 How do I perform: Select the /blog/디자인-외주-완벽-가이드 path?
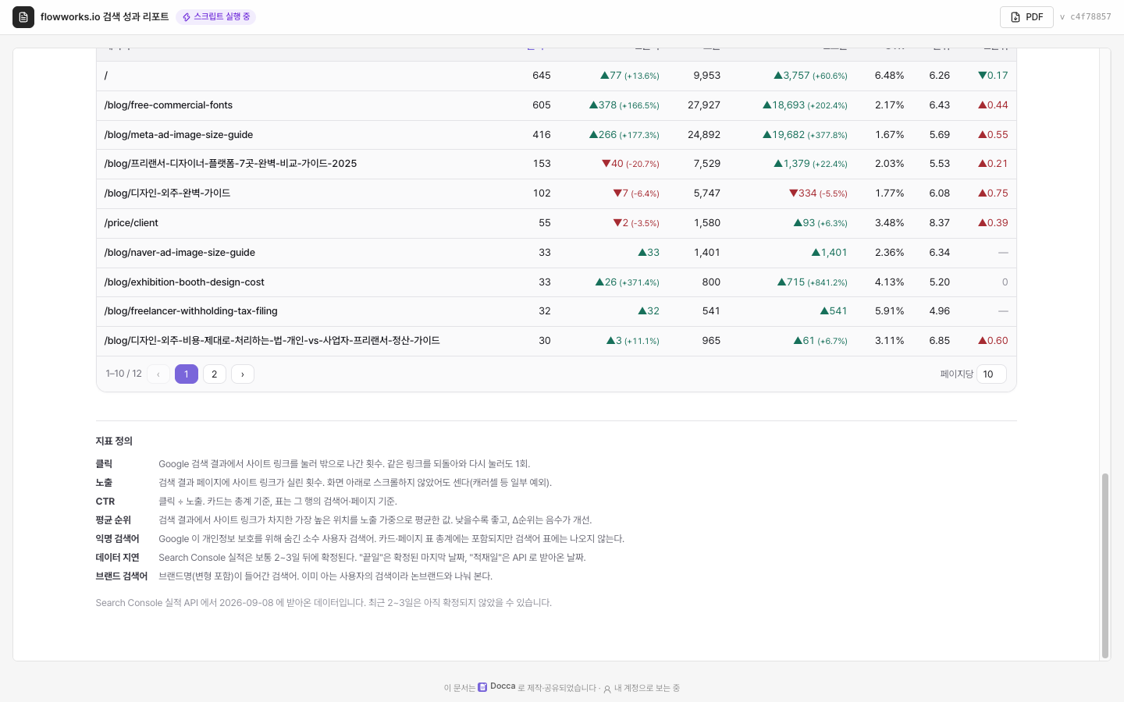point(167,193)
